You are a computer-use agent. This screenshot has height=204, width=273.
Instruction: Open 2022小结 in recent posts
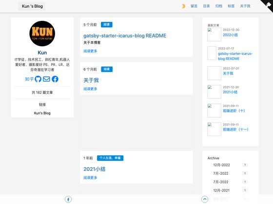[x=230, y=35]
